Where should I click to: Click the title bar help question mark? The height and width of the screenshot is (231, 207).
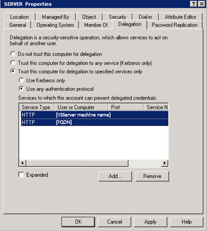pyautogui.click(x=194, y=4)
